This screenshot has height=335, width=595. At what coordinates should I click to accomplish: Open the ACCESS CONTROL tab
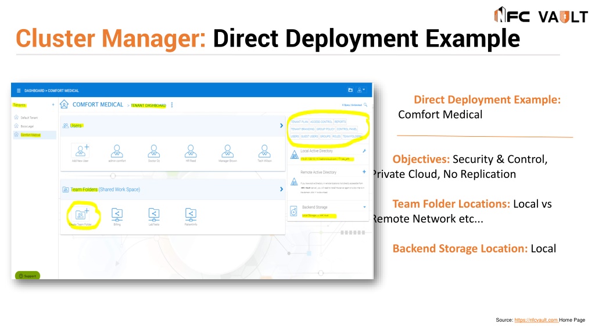tap(321, 122)
